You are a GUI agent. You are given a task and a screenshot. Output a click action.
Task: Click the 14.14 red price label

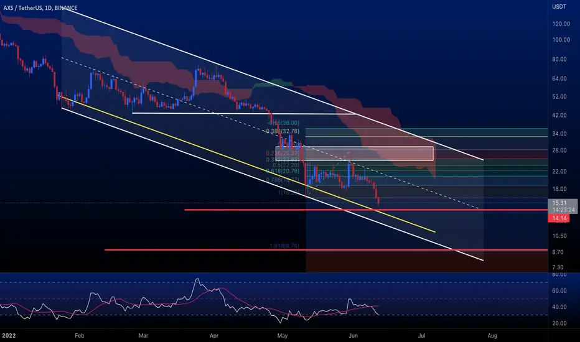tap(559, 218)
